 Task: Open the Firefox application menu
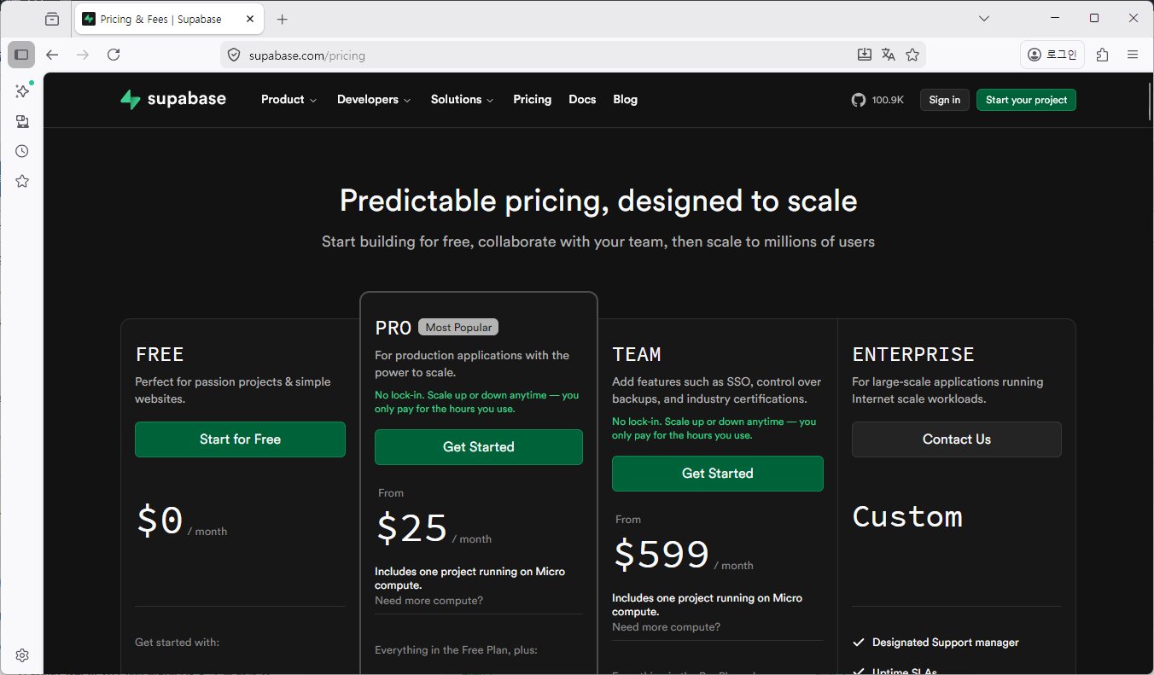1133,55
